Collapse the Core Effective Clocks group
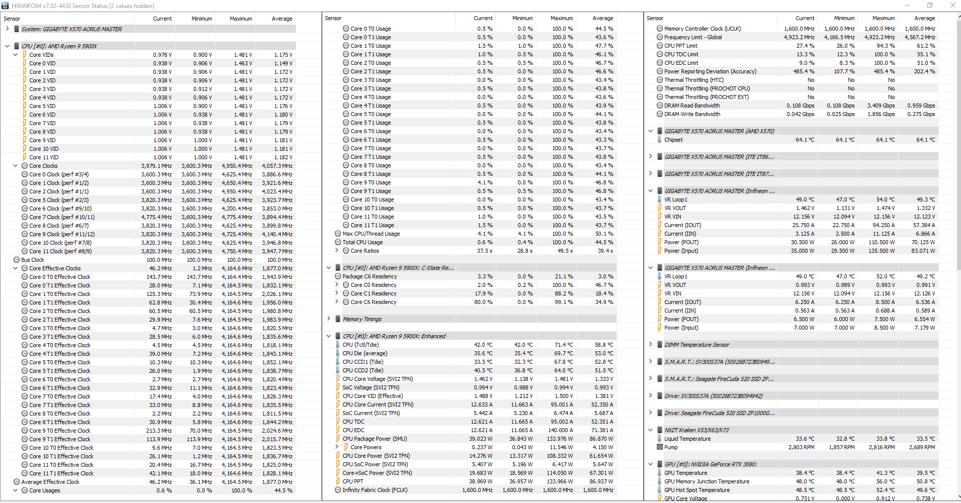The width and height of the screenshot is (961, 503). pos(15,268)
